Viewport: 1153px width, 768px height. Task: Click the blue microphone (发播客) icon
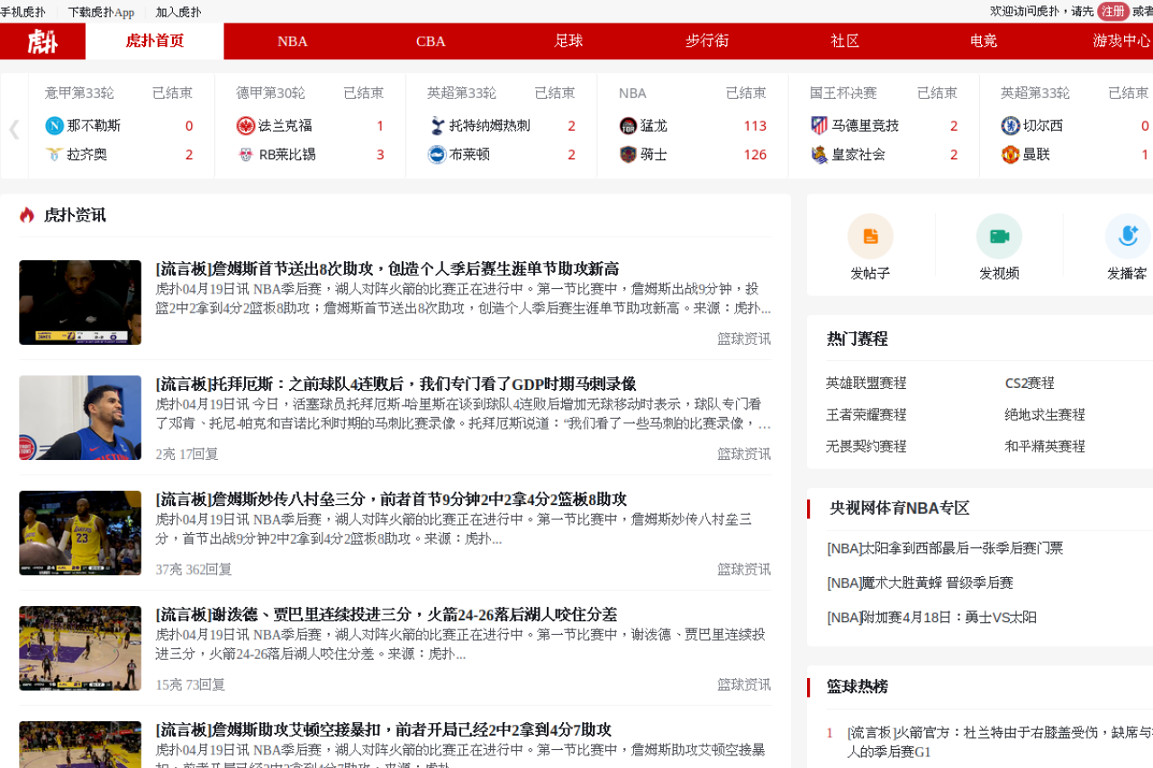pos(1127,236)
